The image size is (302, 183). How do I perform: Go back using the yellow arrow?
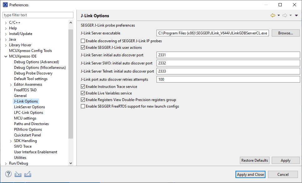tap(273, 15)
